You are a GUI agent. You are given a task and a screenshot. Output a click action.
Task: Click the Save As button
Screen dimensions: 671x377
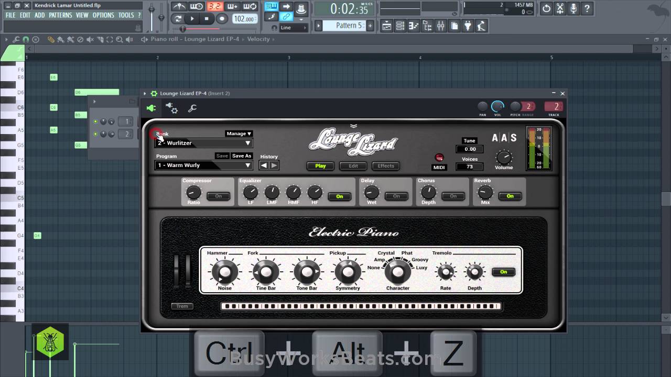[x=242, y=156]
